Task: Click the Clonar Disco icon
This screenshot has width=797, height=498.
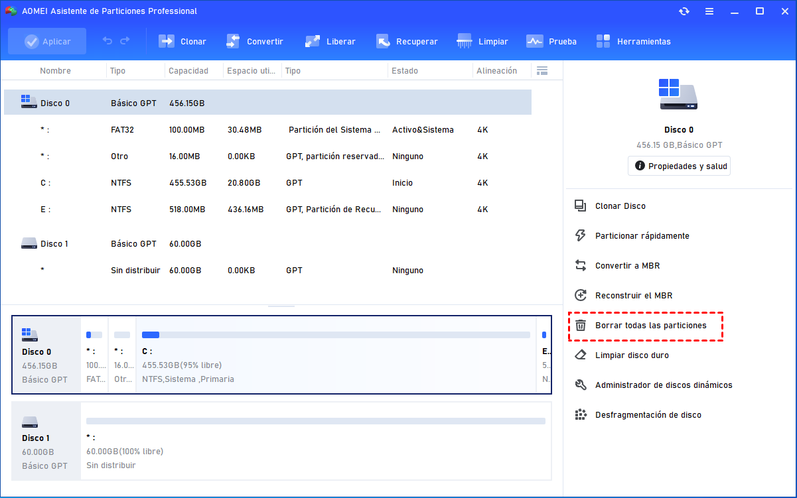Action: 581,206
